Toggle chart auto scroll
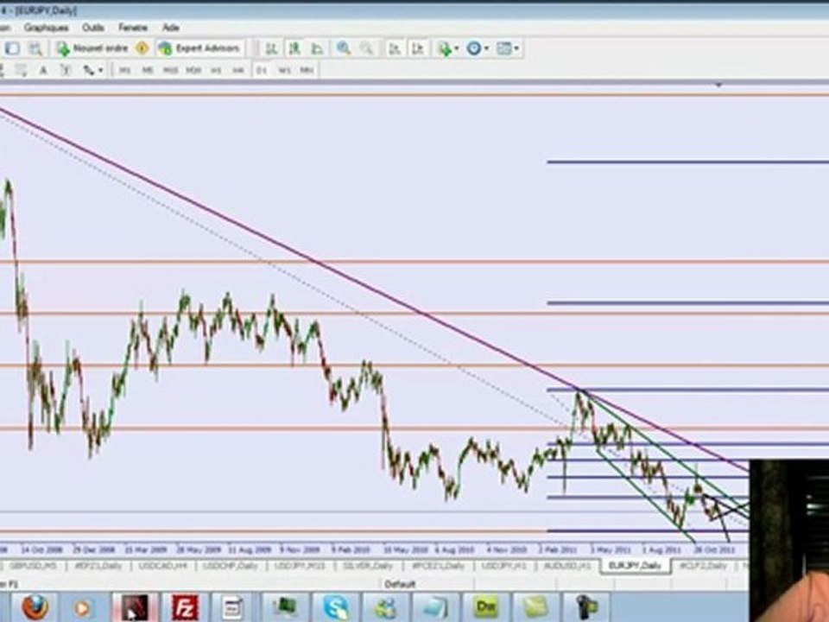Viewport: 829px width, 622px height. coord(395,48)
